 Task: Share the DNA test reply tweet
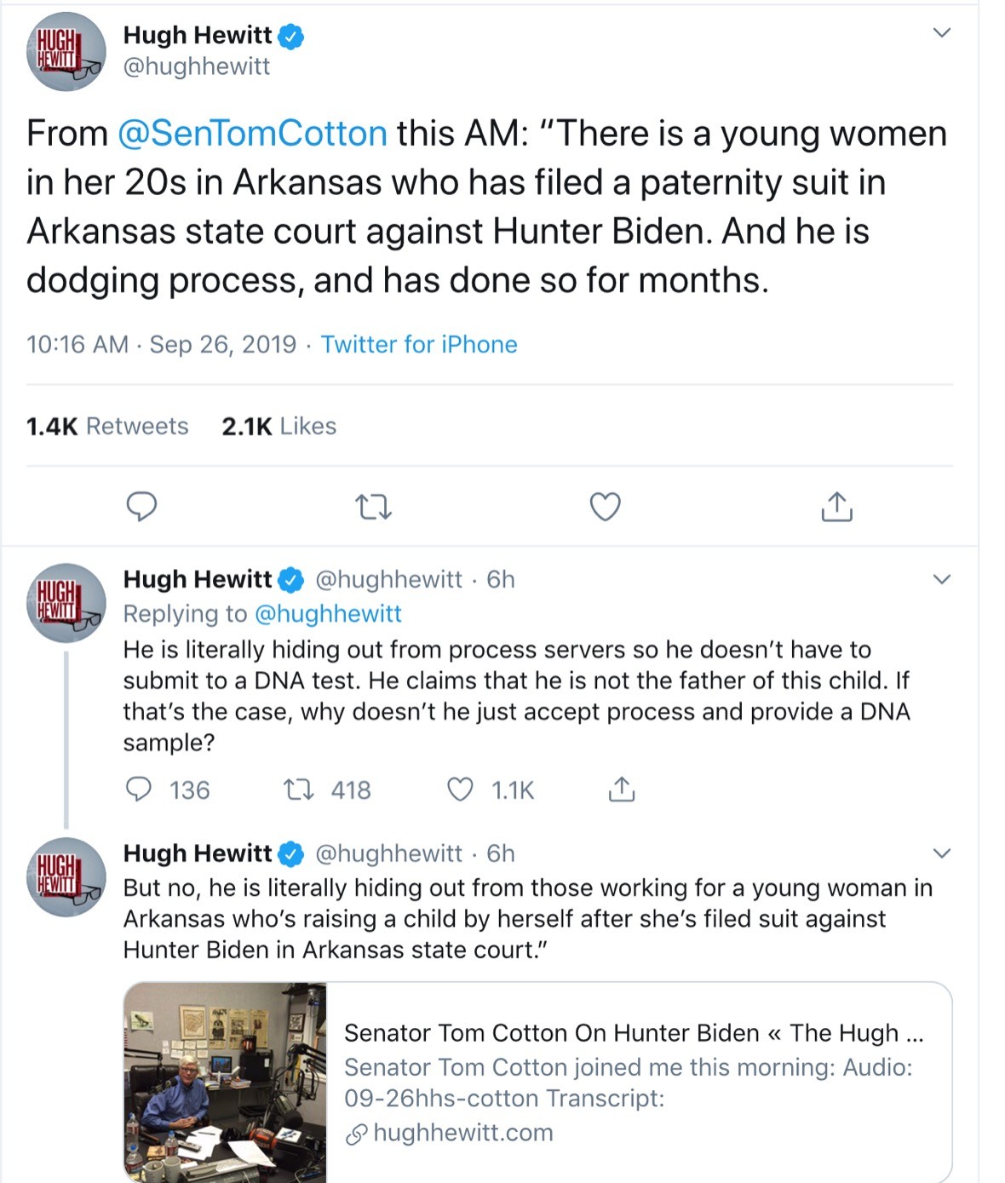[x=622, y=790]
